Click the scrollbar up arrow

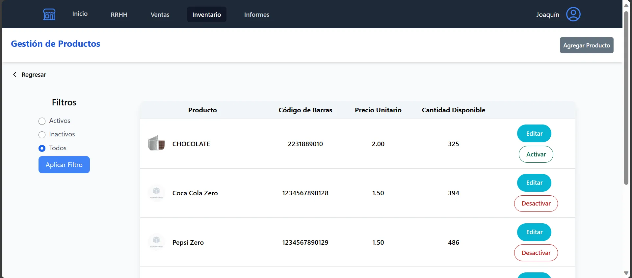[626, 5]
